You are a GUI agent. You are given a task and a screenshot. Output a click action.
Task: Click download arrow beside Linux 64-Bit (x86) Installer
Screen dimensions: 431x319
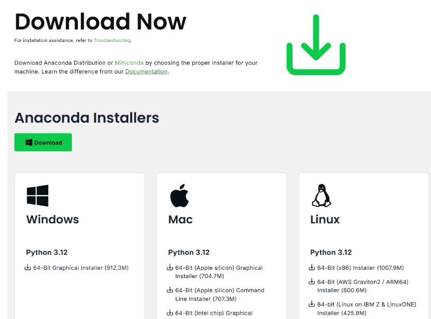click(312, 268)
